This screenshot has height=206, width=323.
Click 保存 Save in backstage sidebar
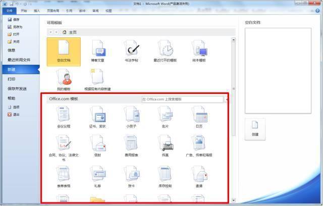(x=14, y=20)
